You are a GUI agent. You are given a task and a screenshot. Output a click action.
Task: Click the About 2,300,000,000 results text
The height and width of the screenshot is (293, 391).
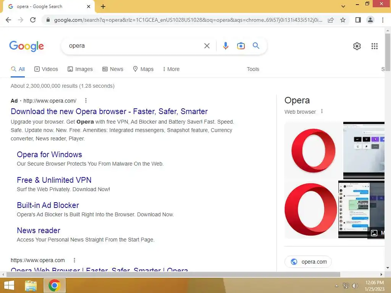tap(63, 86)
